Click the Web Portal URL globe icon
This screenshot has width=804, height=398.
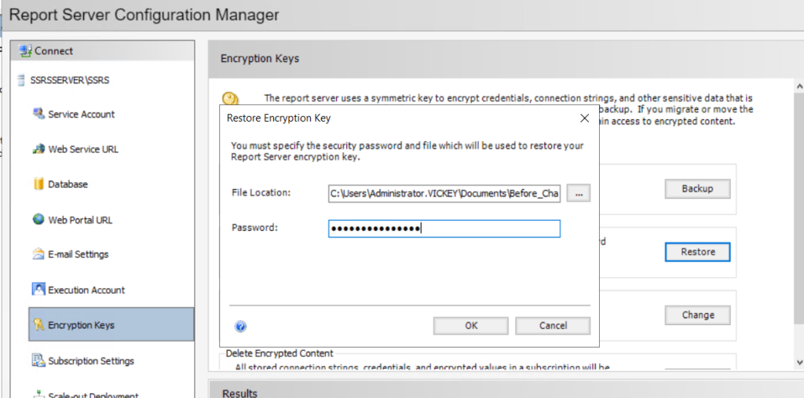pos(38,220)
